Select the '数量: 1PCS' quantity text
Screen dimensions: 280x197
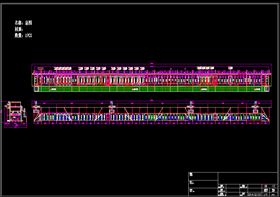click(23, 36)
